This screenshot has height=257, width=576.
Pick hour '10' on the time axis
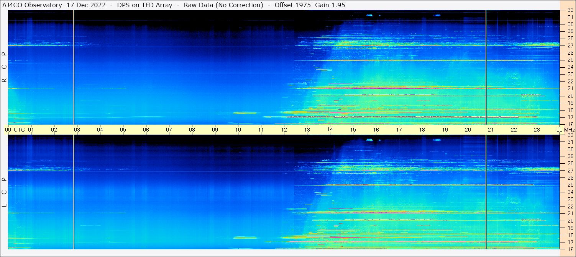[x=238, y=130]
